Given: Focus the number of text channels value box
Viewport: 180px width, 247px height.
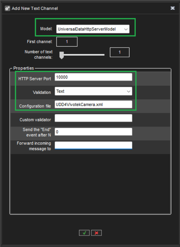Looking at the screenshot, I should (120, 52).
